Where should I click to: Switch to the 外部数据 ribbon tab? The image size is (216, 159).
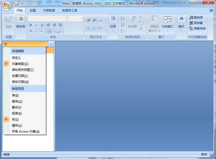[x=49, y=10]
